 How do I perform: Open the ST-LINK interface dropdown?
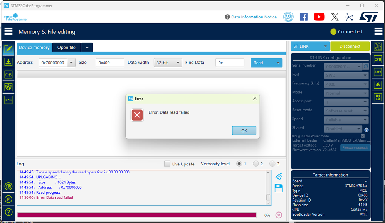pos(310,46)
